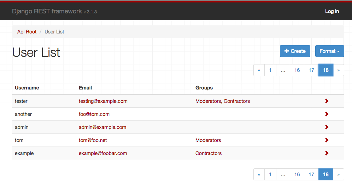Open the tom user detail arrow
This screenshot has width=352, height=186.
[327, 140]
